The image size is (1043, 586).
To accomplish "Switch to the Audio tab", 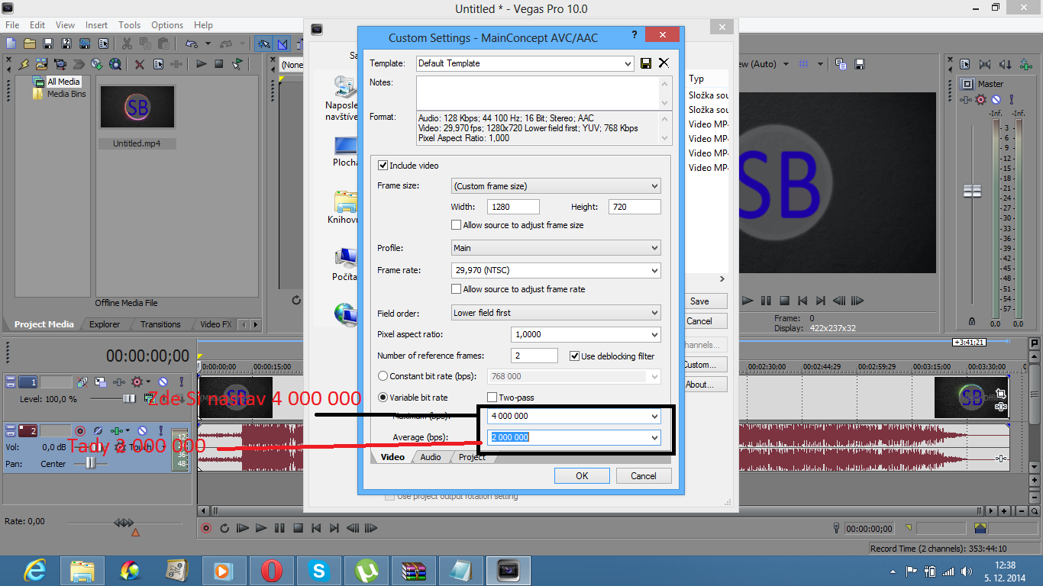I will [431, 457].
